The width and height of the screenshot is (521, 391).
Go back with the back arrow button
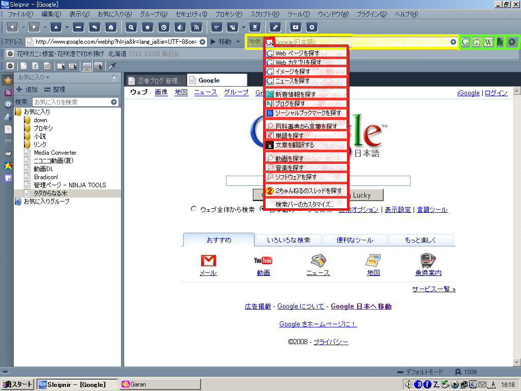[12, 27]
